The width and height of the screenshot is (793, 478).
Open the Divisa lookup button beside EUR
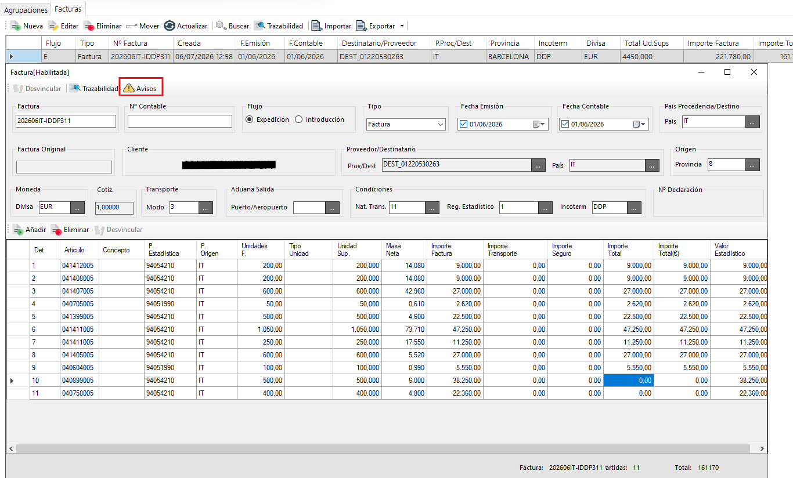pyautogui.click(x=78, y=207)
